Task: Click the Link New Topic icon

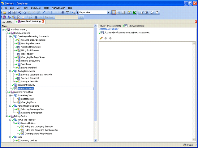Action: 14,17
